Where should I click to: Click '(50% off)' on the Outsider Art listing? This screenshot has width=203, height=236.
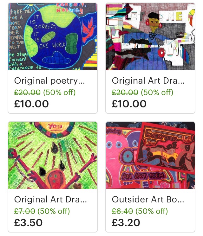152,211
